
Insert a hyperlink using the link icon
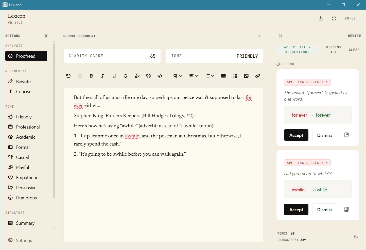258,76
